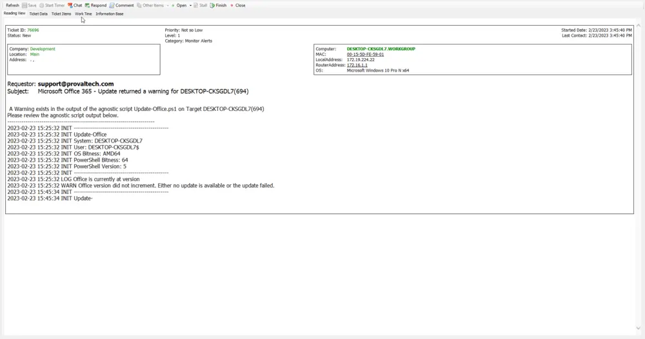This screenshot has height=339, width=645.
Task: Set ticket status to Open
Action: [179, 5]
